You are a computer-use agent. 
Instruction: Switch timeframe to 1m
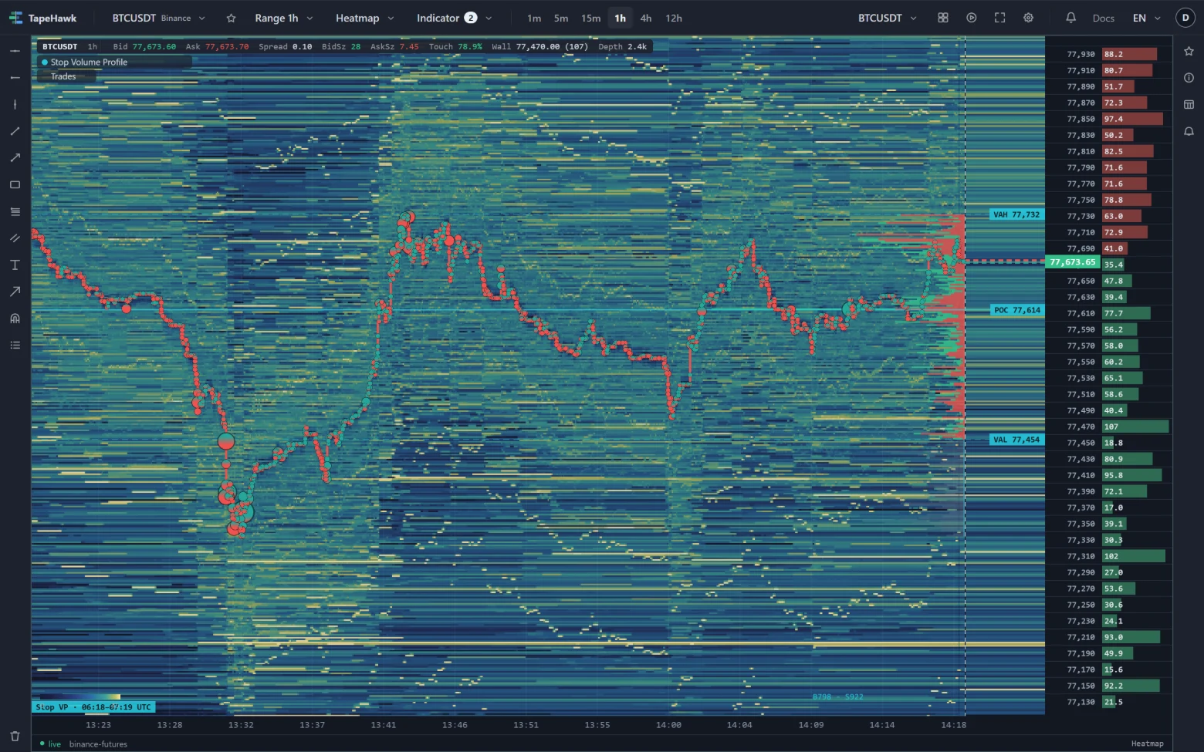[x=534, y=18]
